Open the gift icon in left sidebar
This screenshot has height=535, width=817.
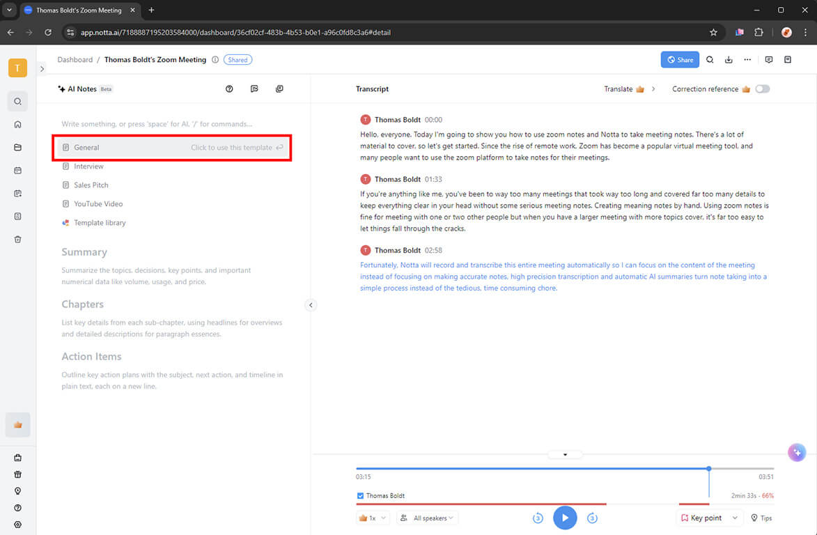click(17, 474)
